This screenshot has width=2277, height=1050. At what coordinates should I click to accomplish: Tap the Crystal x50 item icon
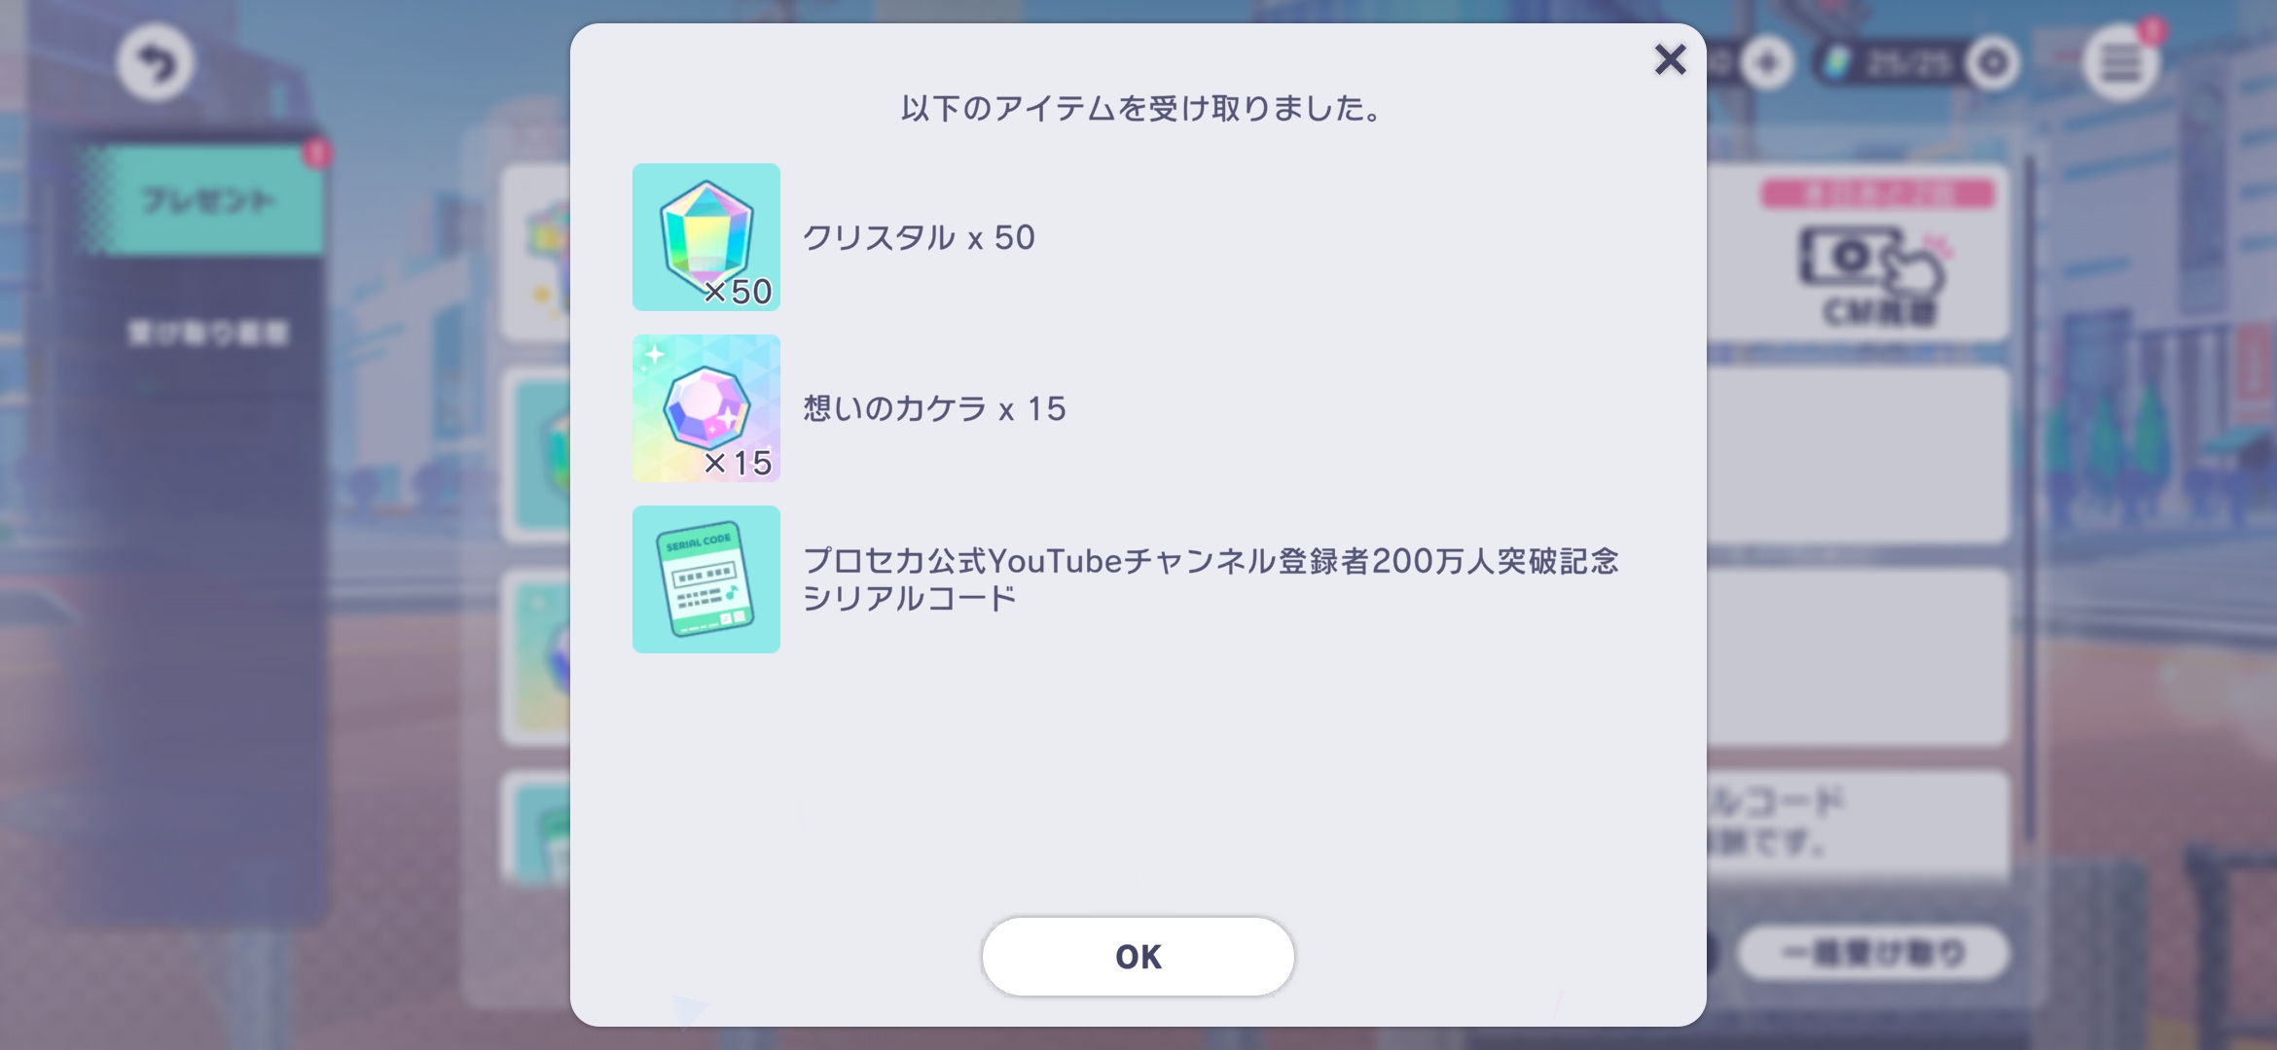[706, 237]
